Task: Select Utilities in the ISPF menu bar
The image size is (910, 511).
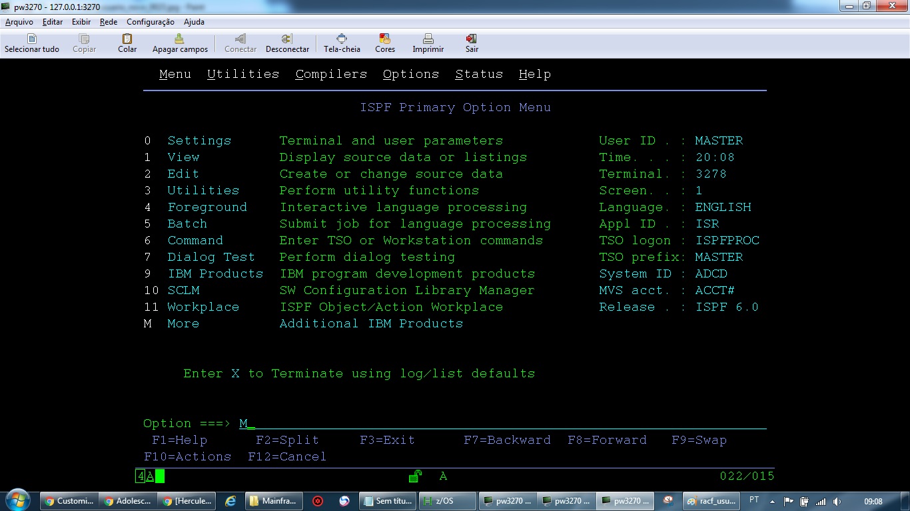Action: point(243,74)
